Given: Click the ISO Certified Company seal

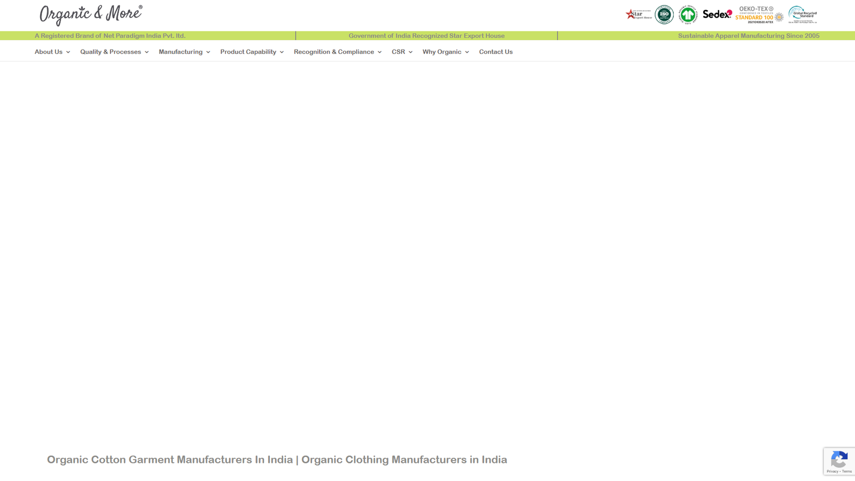Looking at the screenshot, I should pos(663,14).
